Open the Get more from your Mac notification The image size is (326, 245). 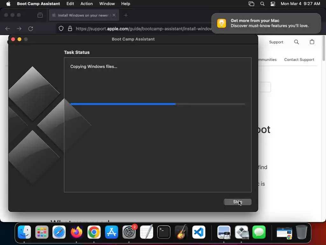(x=266, y=23)
